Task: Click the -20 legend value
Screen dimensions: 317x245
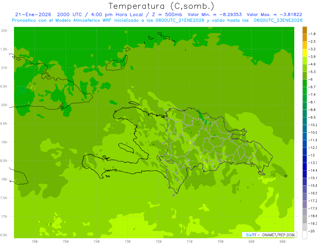Action: 311,231
